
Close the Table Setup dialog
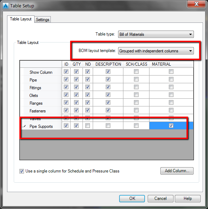196,4
